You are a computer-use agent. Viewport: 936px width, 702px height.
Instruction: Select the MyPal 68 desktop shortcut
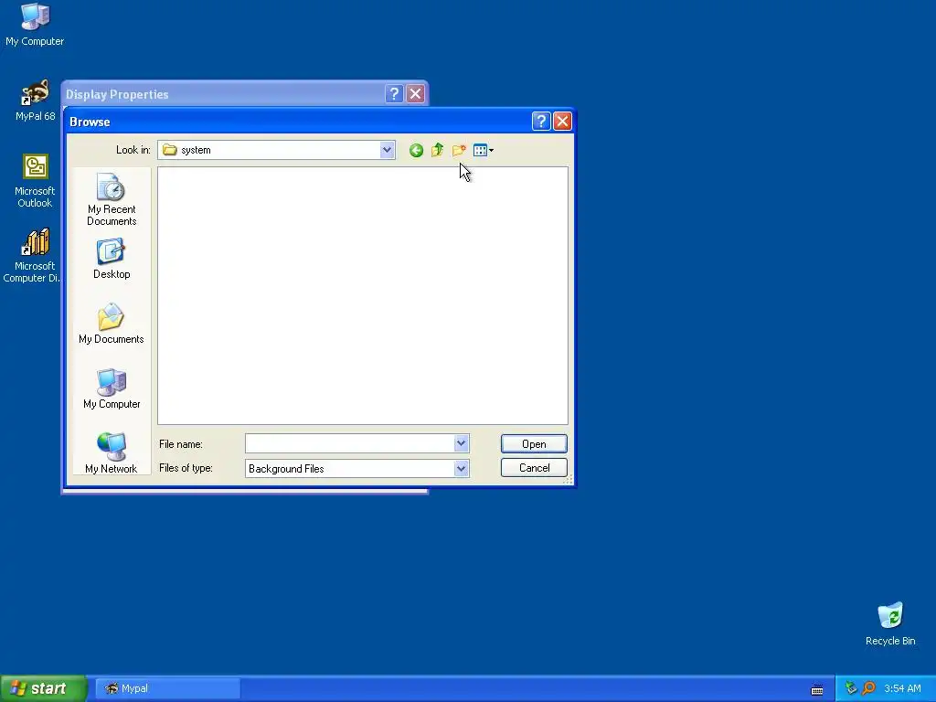(x=35, y=101)
